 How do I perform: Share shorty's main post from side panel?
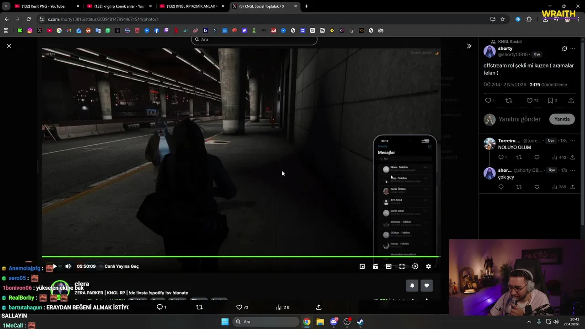click(x=571, y=101)
